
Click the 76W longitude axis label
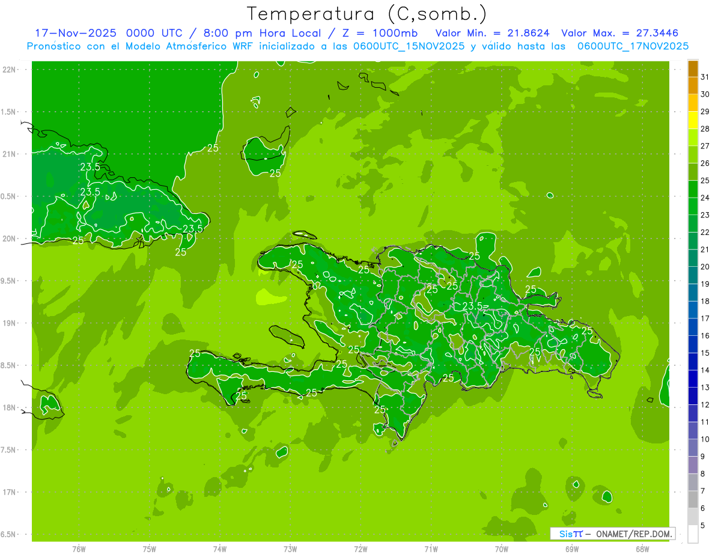coord(79,549)
